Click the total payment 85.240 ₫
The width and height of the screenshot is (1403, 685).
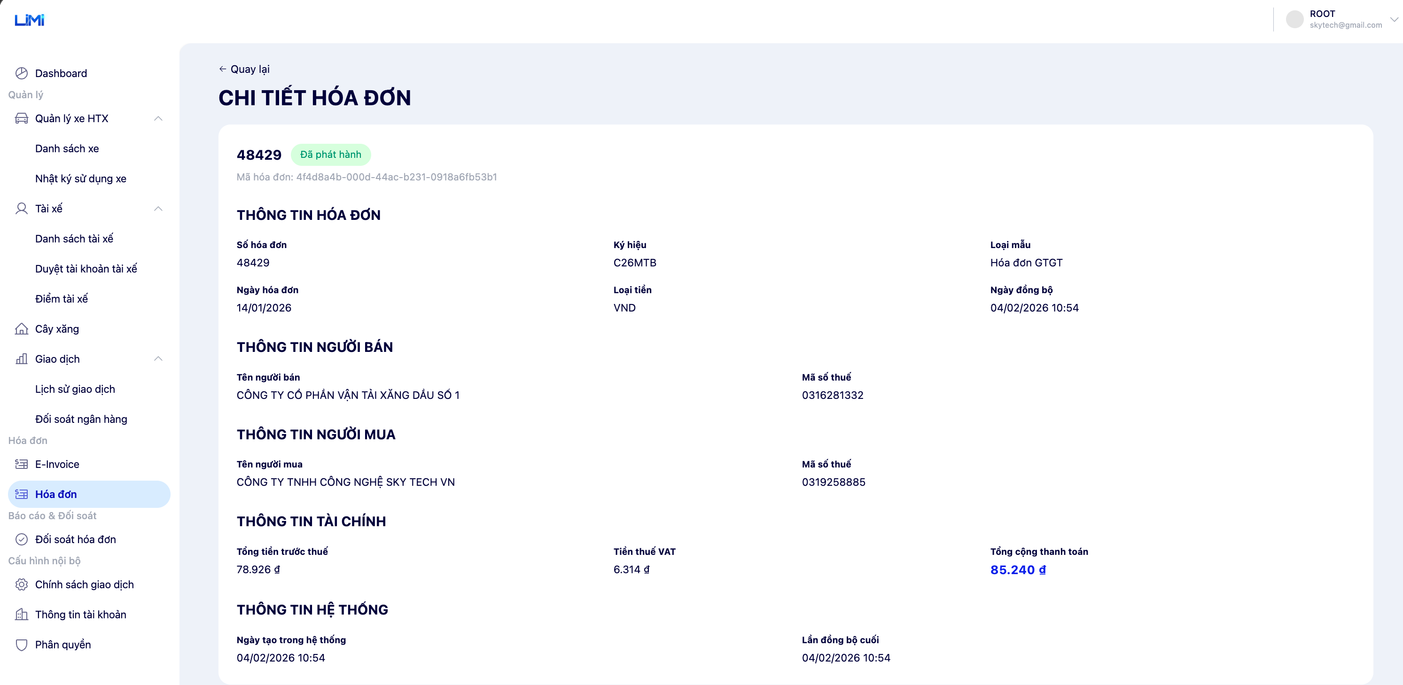click(x=1018, y=569)
